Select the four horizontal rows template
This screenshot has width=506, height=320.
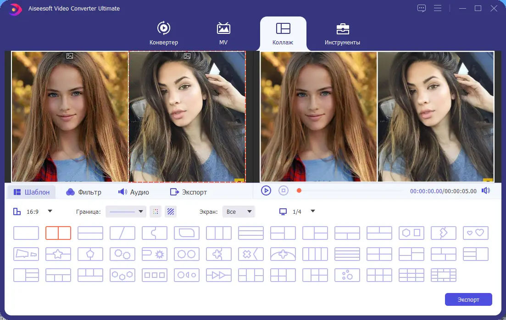pos(347,254)
